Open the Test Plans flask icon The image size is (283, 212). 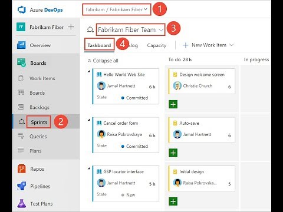click(21, 203)
